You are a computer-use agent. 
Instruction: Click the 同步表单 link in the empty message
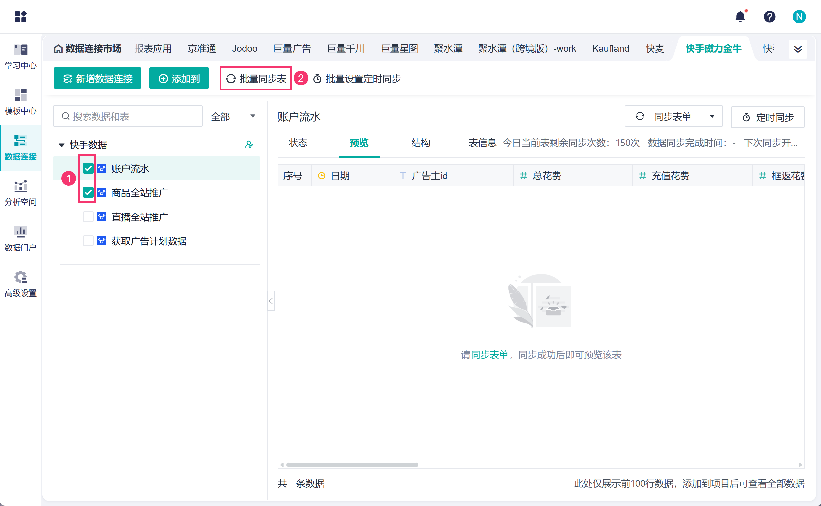coord(489,355)
